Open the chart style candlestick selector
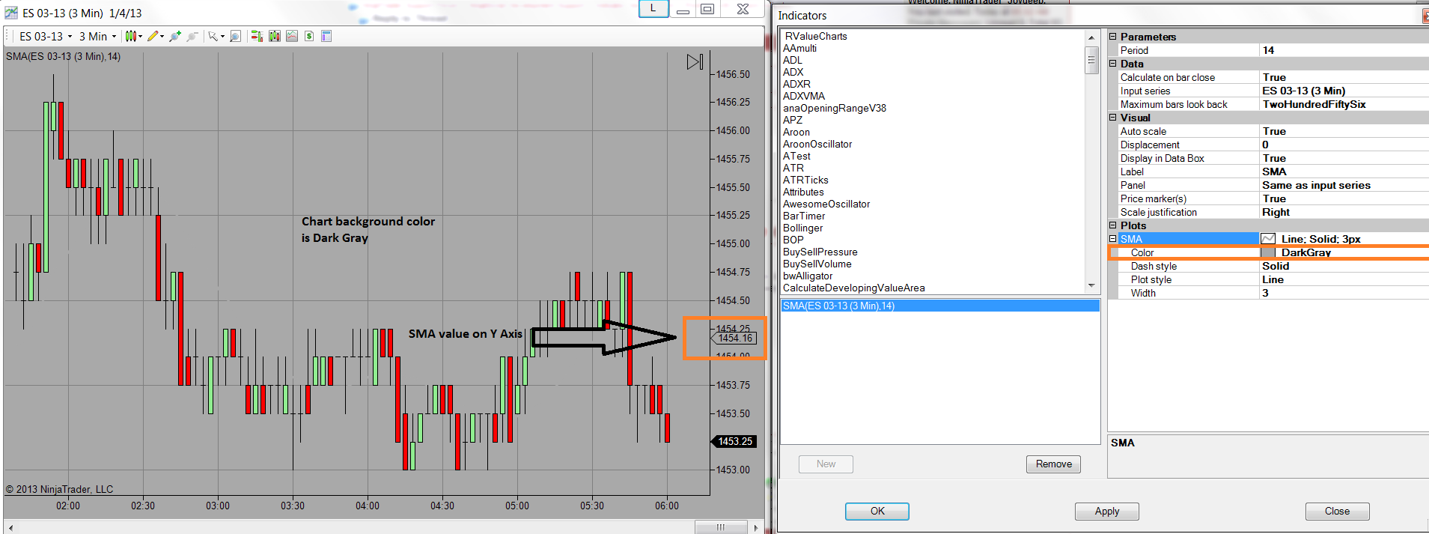Viewport: 1429px width, 534px height. [x=133, y=36]
